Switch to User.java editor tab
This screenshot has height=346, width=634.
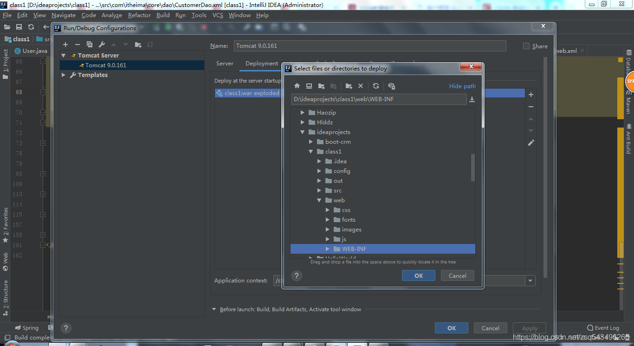click(x=31, y=51)
